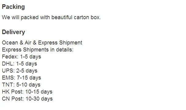Click the Fedex: 1-5 days line
The height and width of the screenshot is (110, 186).
[21, 57]
